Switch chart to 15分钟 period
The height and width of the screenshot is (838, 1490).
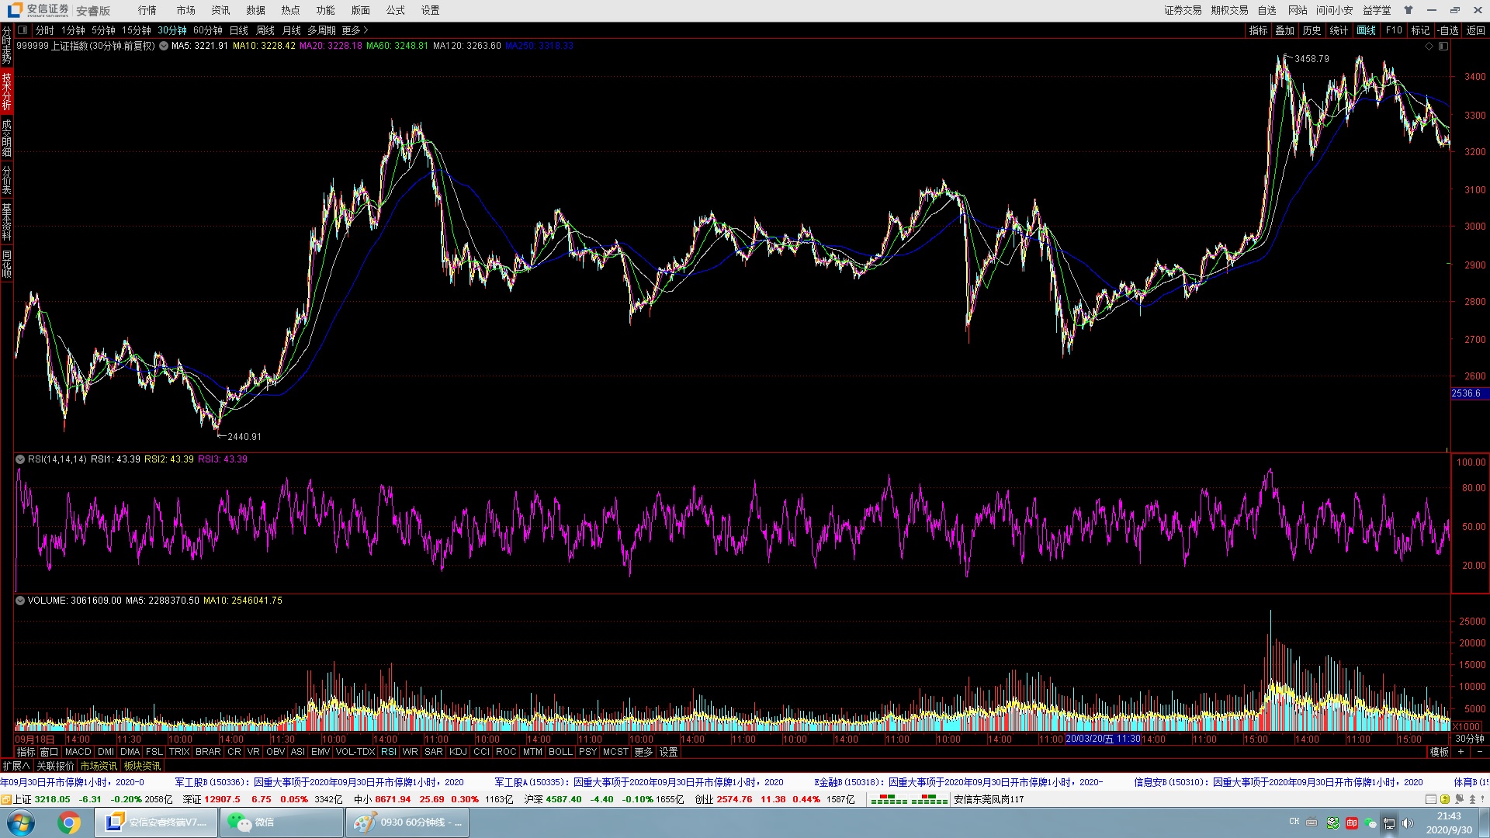click(x=136, y=30)
